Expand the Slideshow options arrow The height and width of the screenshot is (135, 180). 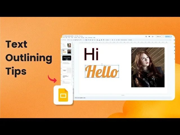coord(163,37)
